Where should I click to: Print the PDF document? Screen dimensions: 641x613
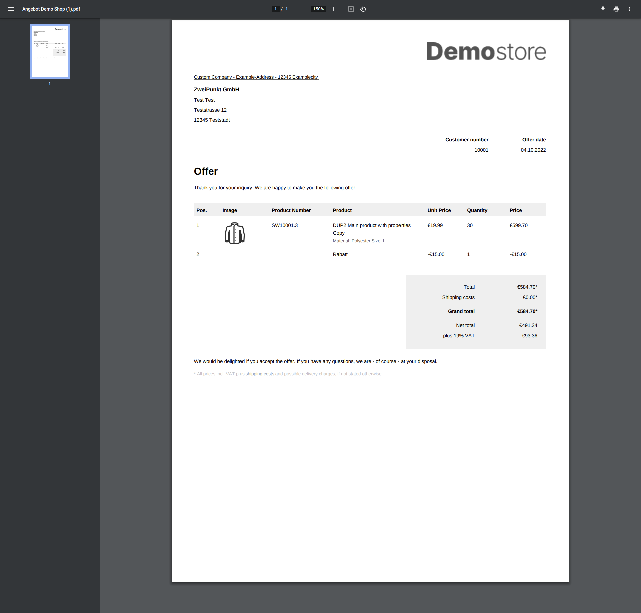point(616,9)
